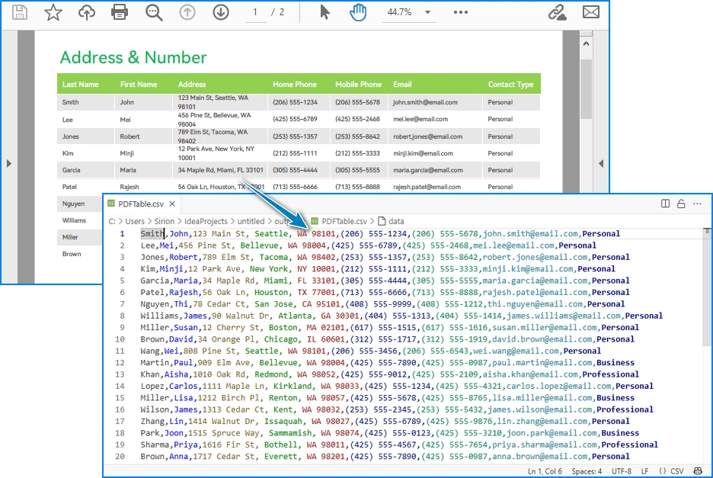Select the hand pan tool

click(356, 11)
